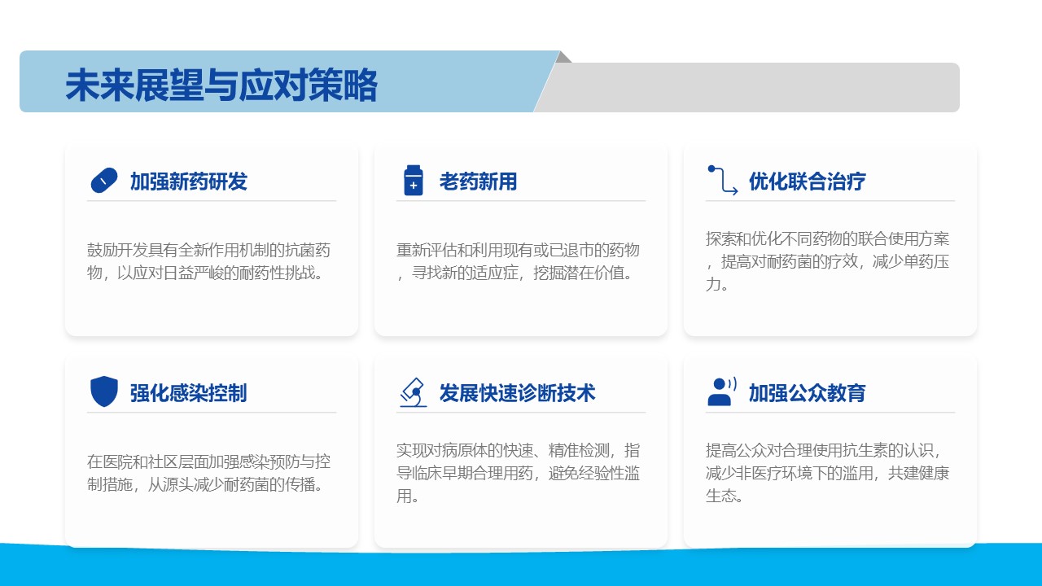Select the 老药新用 card heading
1042x586 pixels.
[478, 181]
